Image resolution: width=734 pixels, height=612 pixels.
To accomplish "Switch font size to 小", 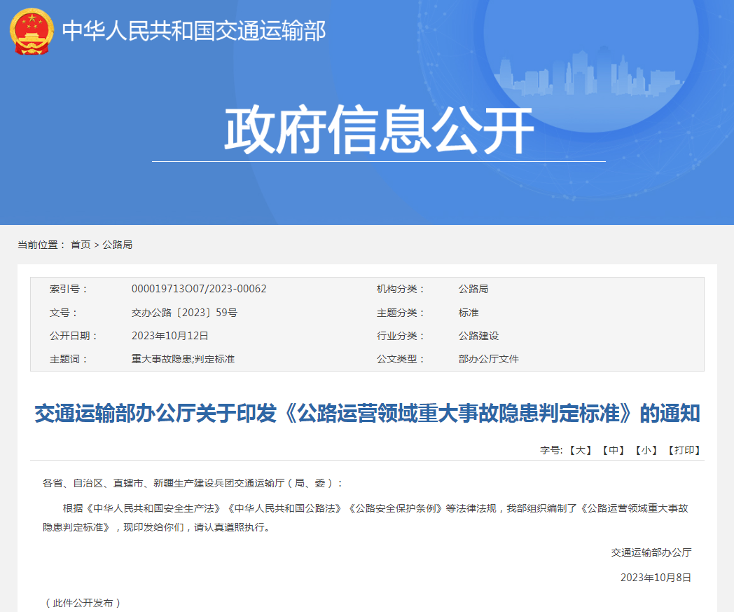I will click(645, 450).
